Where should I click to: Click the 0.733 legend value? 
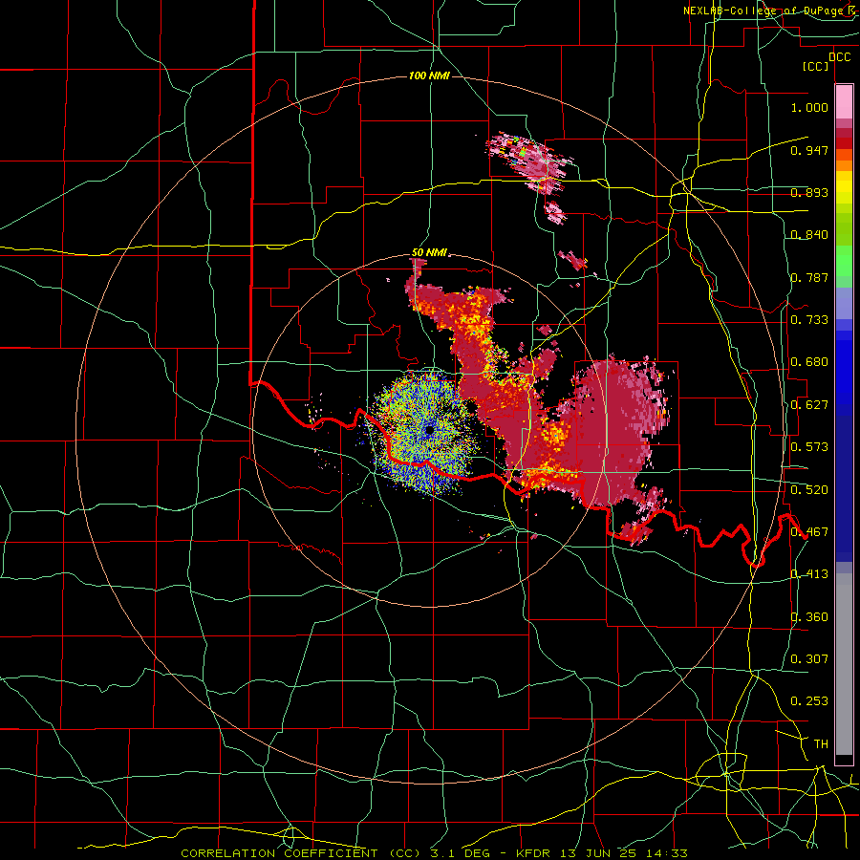click(809, 320)
